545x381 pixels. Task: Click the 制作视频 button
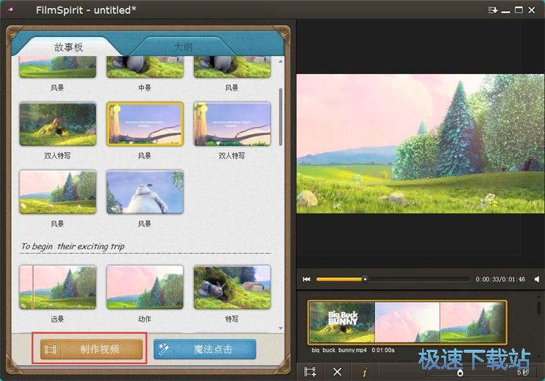pyautogui.click(x=92, y=349)
